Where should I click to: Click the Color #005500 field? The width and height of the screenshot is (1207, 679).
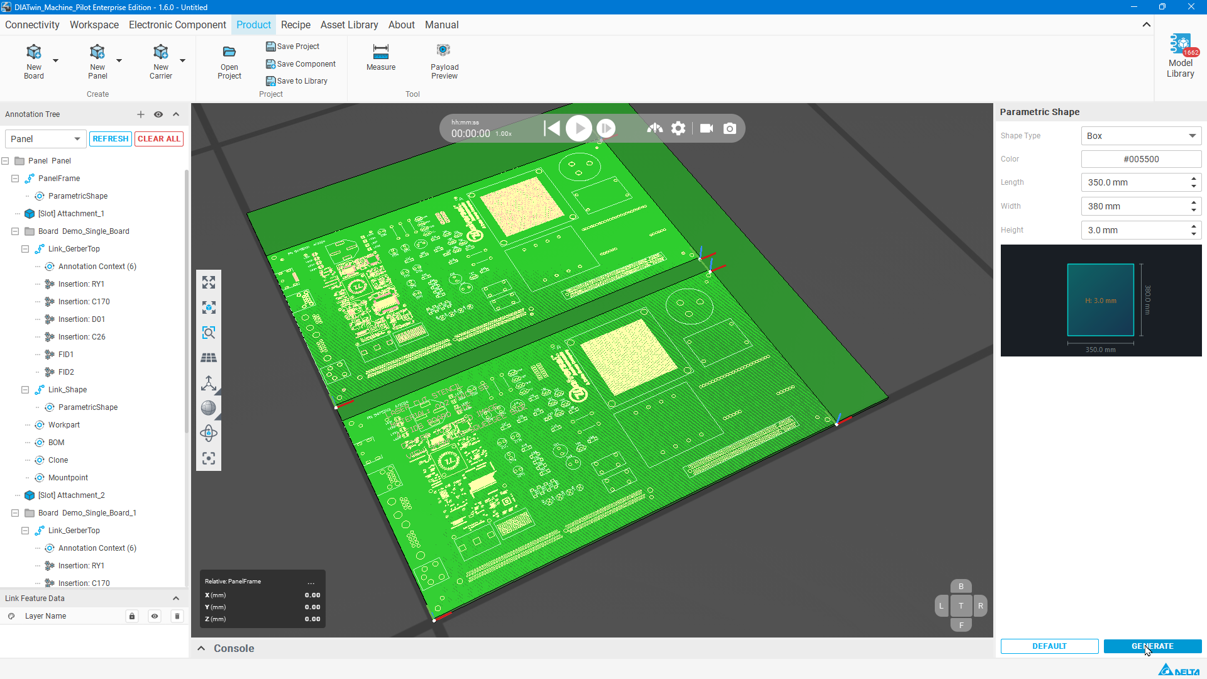point(1141,159)
